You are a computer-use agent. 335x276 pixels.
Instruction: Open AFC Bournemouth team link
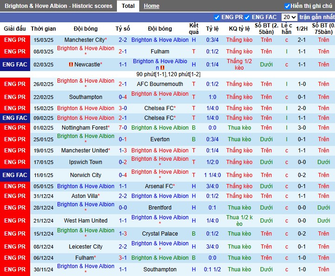tap(160, 84)
